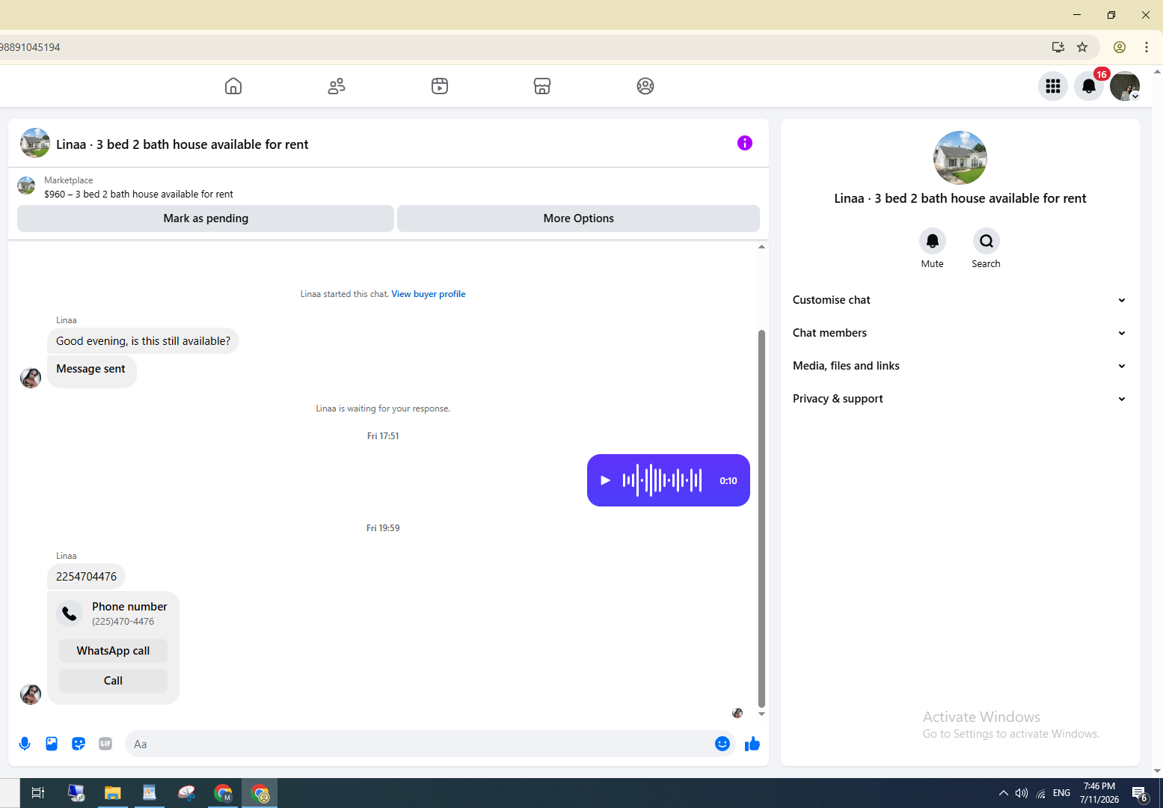Image resolution: width=1163 pixels, height=808 pixels.
Task: Open Task View on the Windows taskbar
Action: [x=38, y=793]
